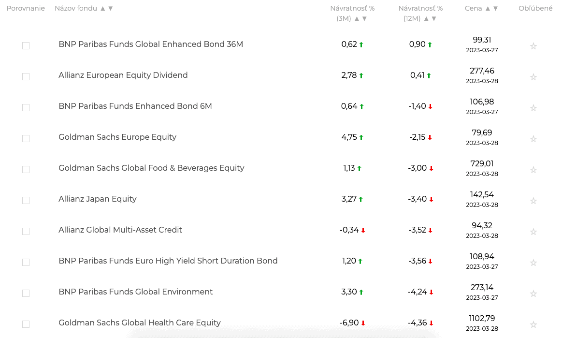
Task: Click star icon for Goldman Sachs Europe Equity
Action: pos(533,139)
